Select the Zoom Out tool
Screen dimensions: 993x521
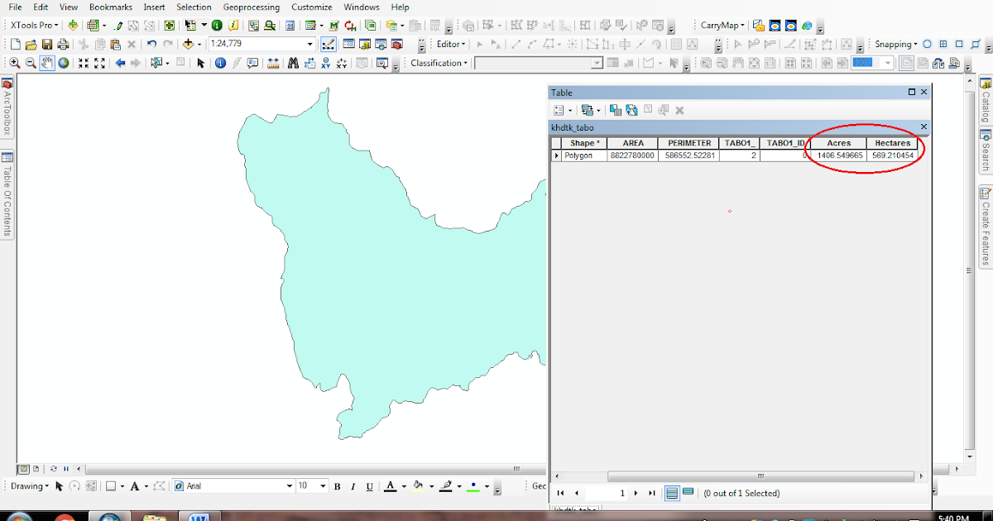tap(31, 63)
